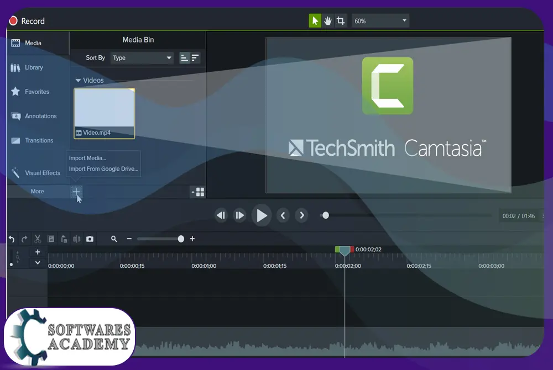553x370 pixels.
Task: Open the Visual Effects tab
Action: [x=38, y=173]
